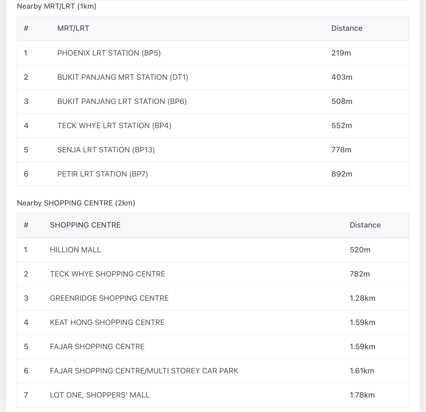Click TECK WHYE SHOPPING CENTRE entry

(107, 274)
